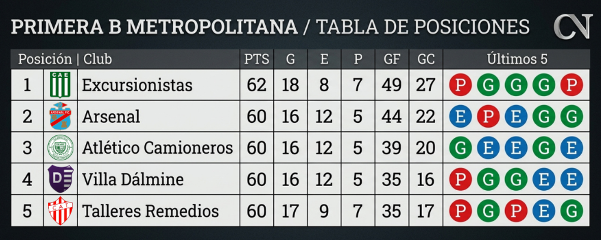Click the red P badge in Arsenal's row
The height and width of the screenshot is (240, 601).
(488, 116)
